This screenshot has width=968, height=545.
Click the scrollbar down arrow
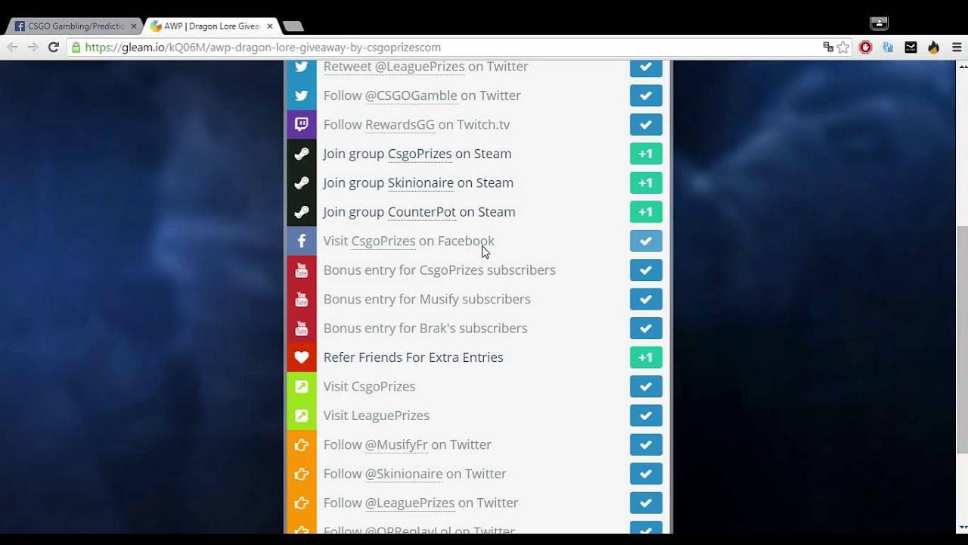click(962, 528)
